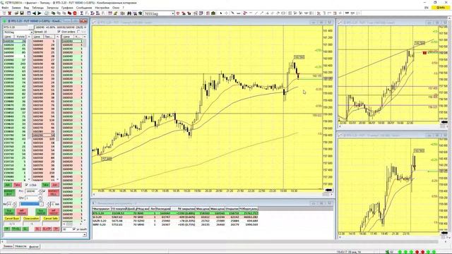Screen dimensions: 452x254
Task: Click the floppy disk save toolbar icon
Action: point(22,13)
